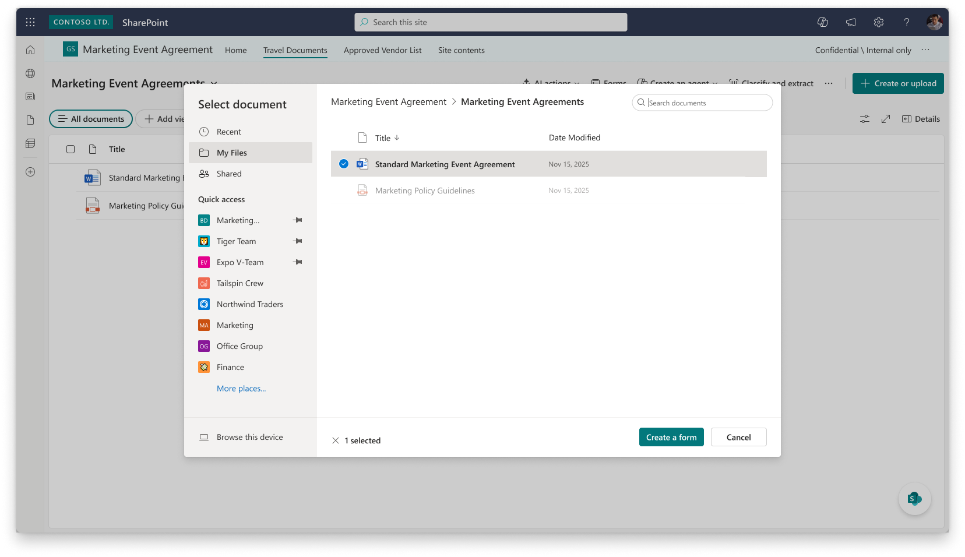Open the More places link
Screen dimensions: 965x557
click(241, 389)
